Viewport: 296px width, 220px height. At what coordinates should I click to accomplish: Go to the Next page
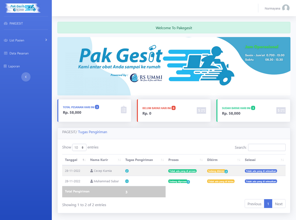point(279,204)
